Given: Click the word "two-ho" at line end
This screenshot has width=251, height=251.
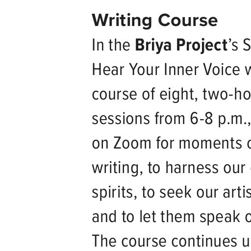Looking at the screenshot, I should 227,94.
